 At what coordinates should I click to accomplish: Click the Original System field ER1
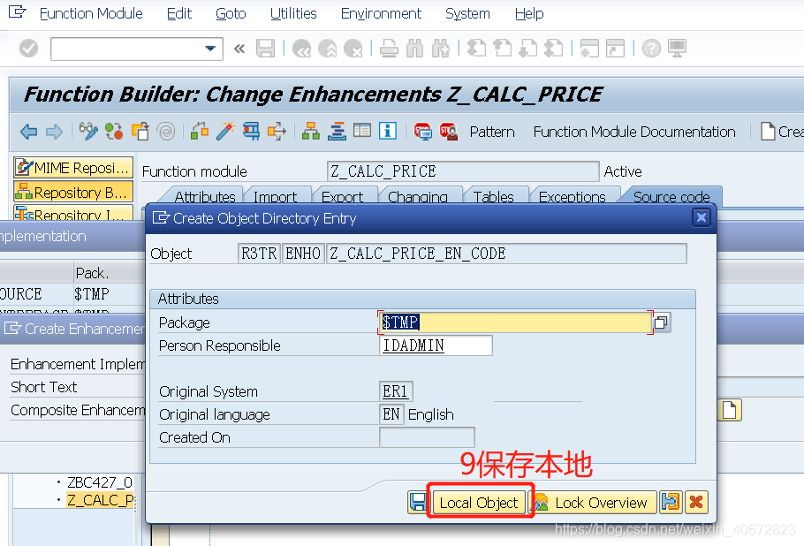click(395, 391)
